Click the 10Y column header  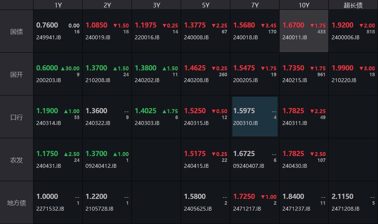point(304,5)
